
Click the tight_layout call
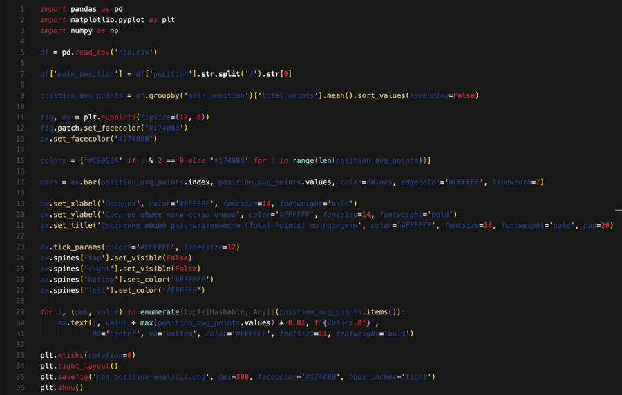pos(84,366)
